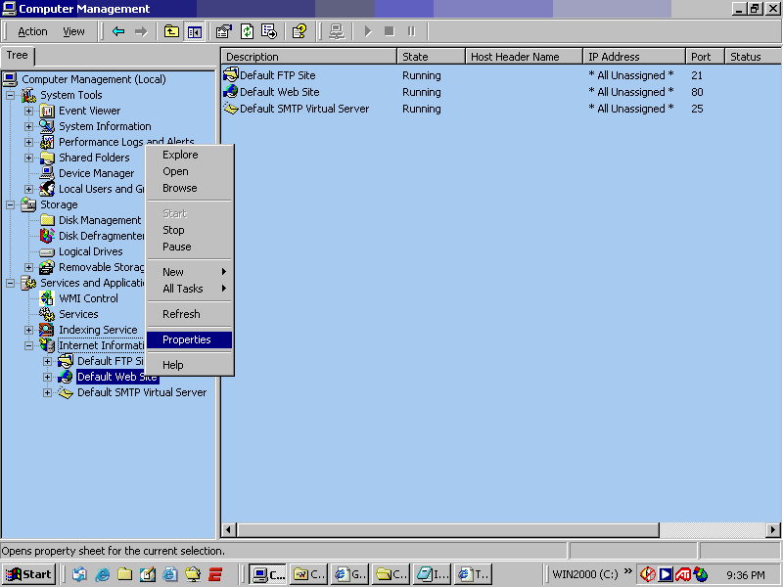Image resolution: width=783 pixels, height=587 pixels.
Task: Click the horizontal scrollbar thumb
Action: coord(448,529)
